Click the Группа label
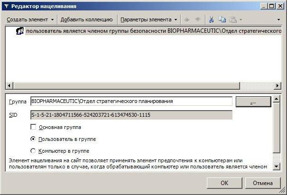 18,102
